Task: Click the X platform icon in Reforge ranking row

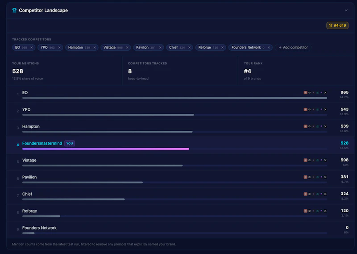Action: click(325, 211)
